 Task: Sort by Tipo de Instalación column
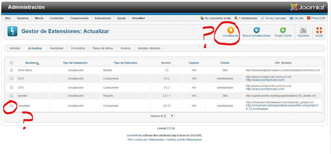coord(75,63)
